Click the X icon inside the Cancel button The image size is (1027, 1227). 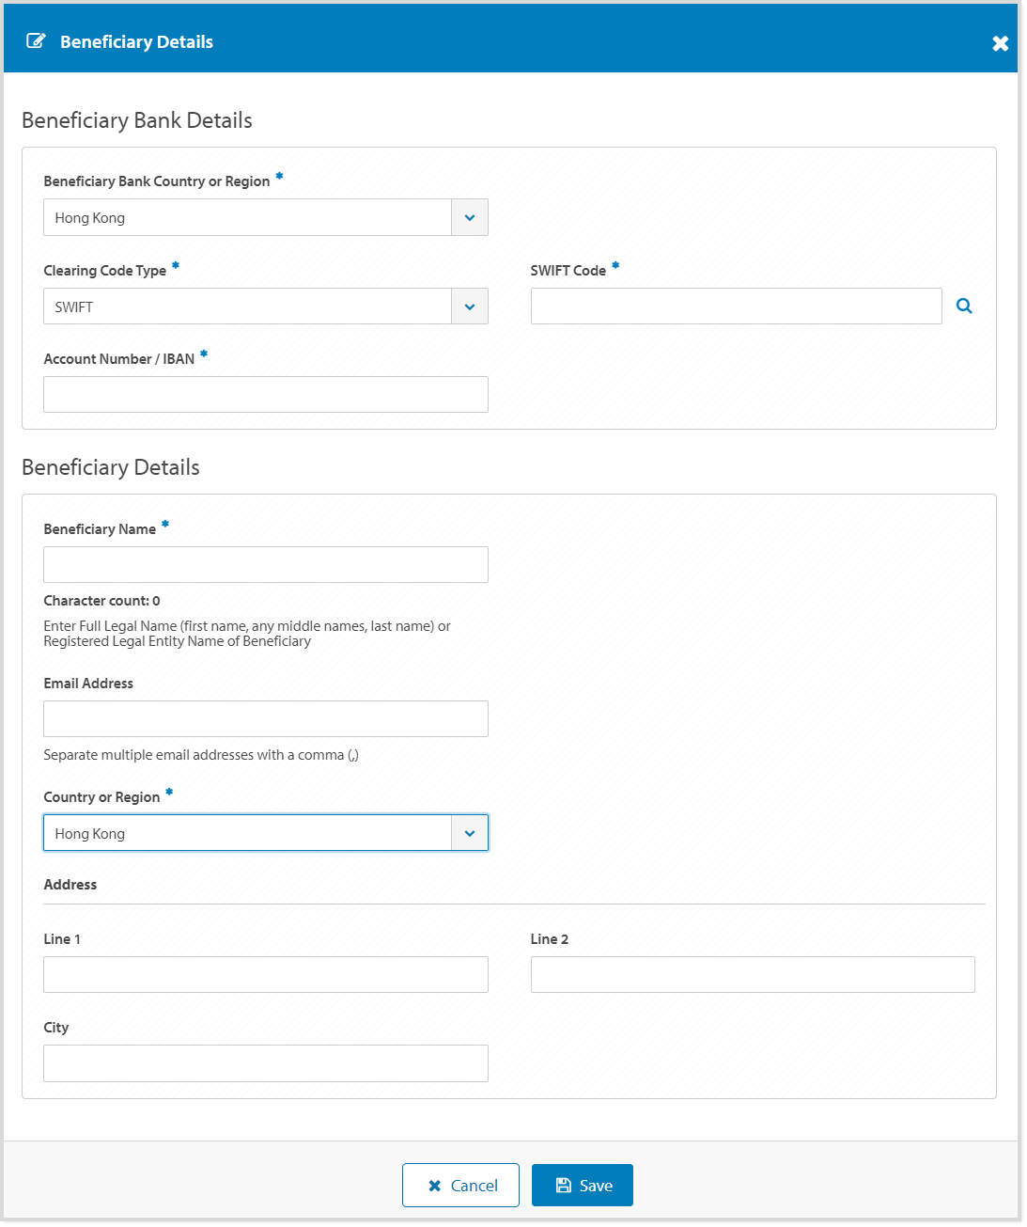433,1185
